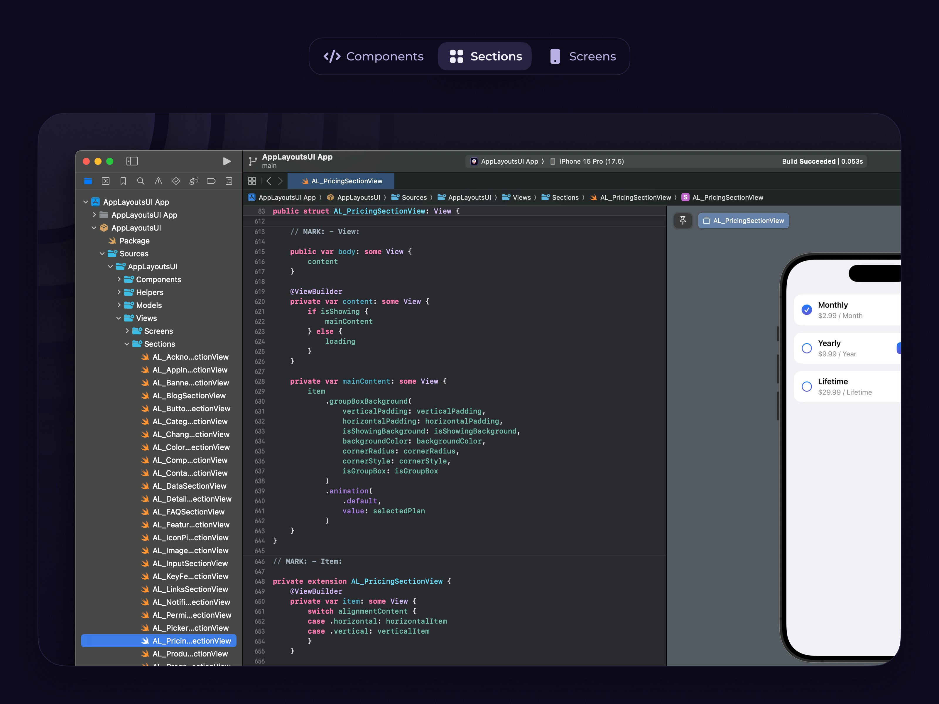
Task: Expand the AppLayoutsUI App folder group
Action: [x=94, y=215]
